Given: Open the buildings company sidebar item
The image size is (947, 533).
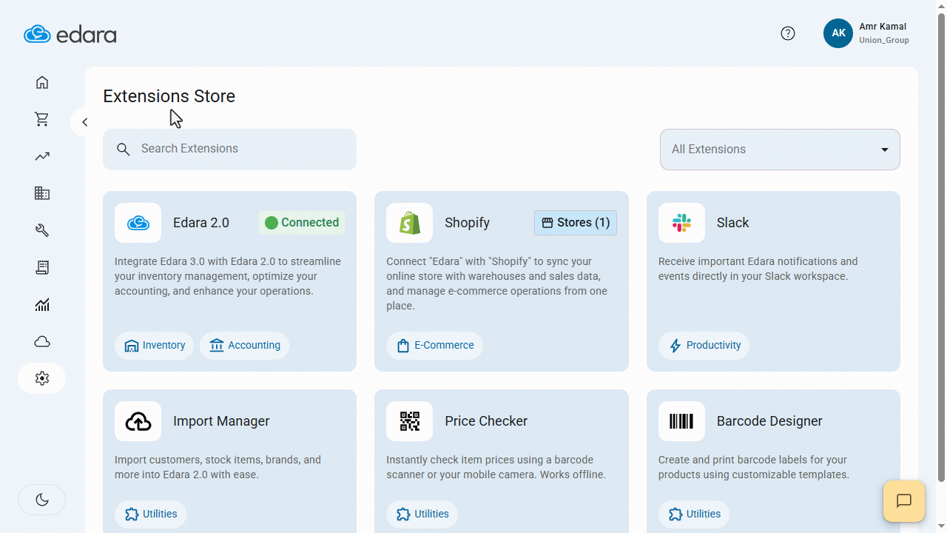Looking at the screenshot, I should point(42,193).
